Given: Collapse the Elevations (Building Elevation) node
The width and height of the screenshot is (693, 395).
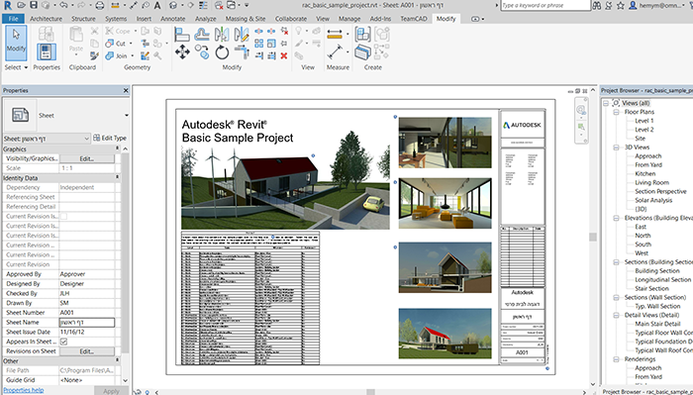Looking at the screenshot, I should coord(616,218).
